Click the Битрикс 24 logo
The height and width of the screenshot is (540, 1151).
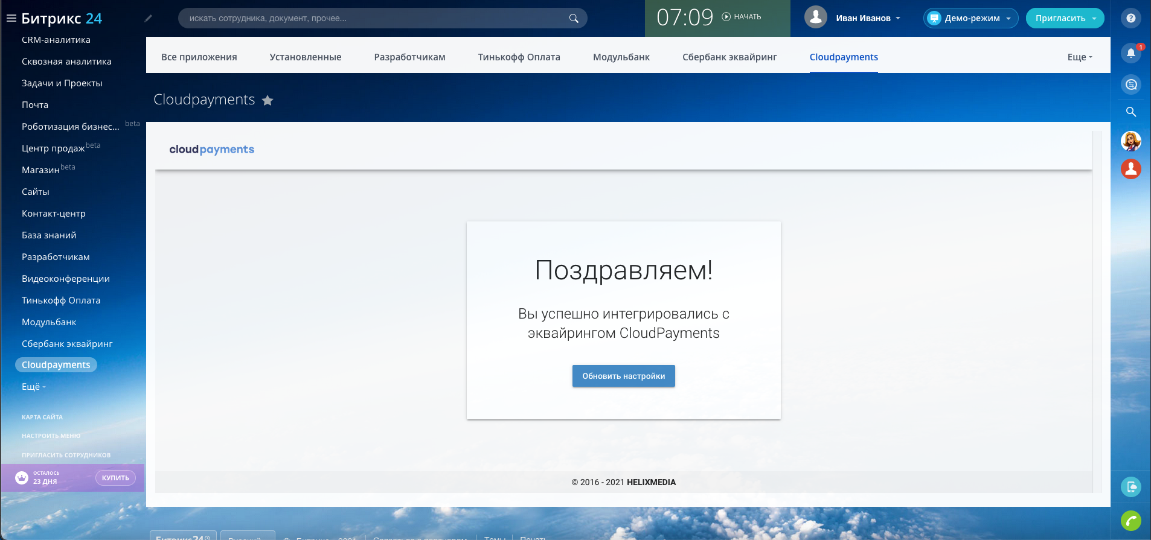62,18
